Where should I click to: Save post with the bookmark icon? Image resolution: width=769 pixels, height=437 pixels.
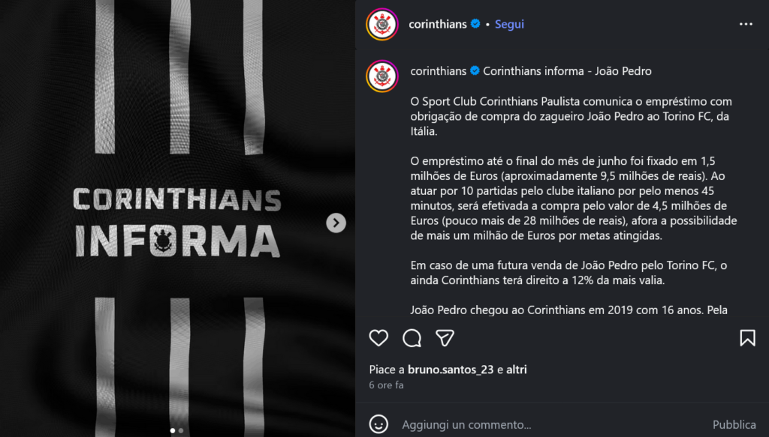point(747,338)
